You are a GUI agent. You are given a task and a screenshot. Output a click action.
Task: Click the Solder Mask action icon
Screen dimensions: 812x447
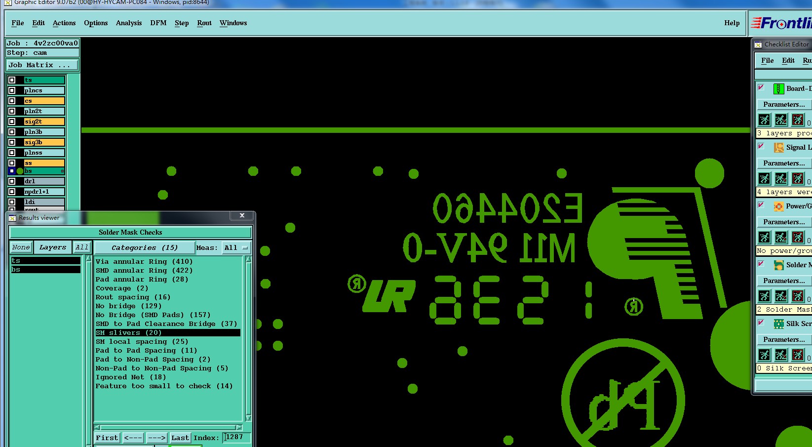point(778,265)
